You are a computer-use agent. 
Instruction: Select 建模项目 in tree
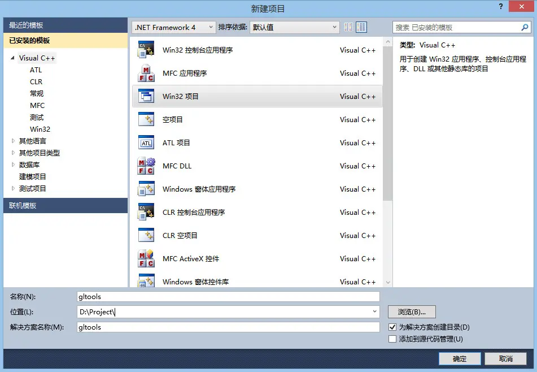(32, 176)
